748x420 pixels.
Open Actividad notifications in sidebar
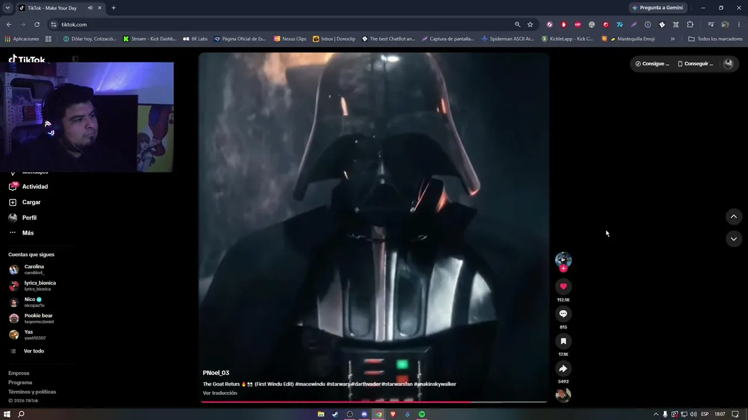coord(29,187)
